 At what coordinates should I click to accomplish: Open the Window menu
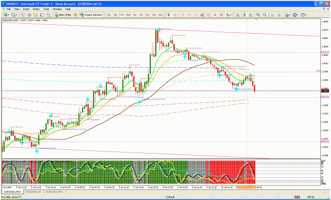click(57, 9)
